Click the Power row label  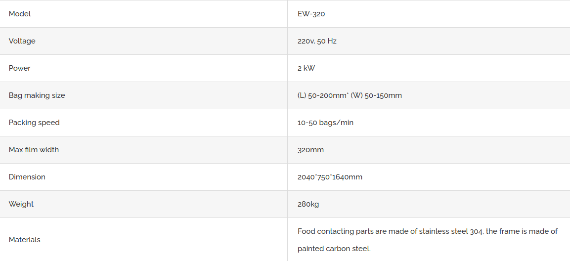point(20,68)
